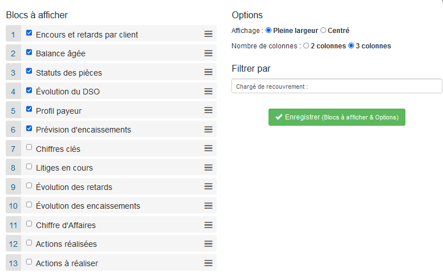Click drag handle for Litiges en cours
The image size is (443, 277).
click(x=209, y=168)
